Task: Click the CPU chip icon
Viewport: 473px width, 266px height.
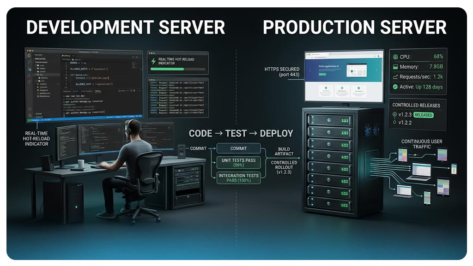Action: [395, 57]
